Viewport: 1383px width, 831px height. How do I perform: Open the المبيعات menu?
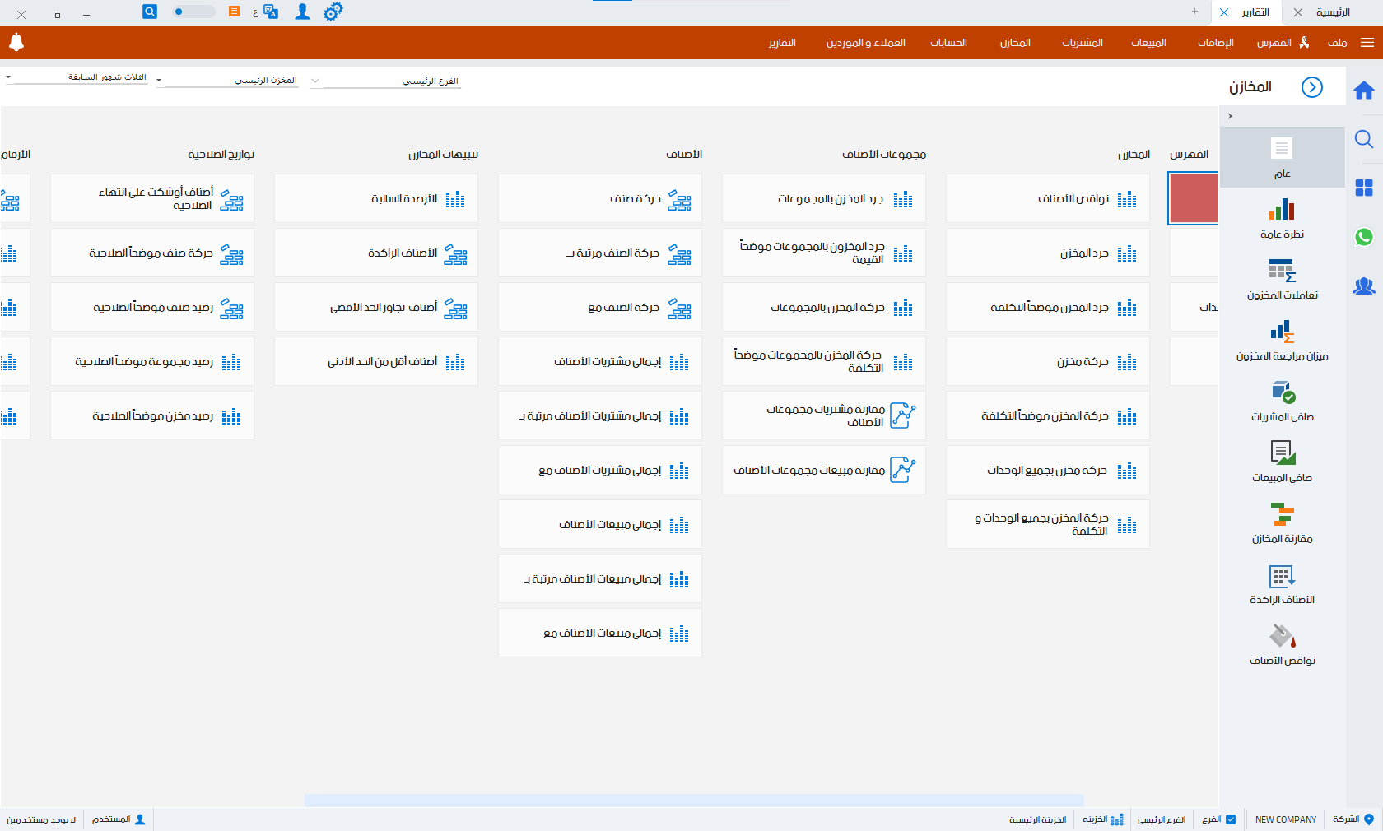click(1148, 43)
